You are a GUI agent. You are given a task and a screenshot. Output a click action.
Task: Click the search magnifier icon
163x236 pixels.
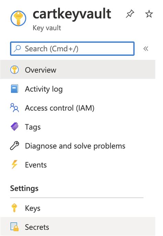17,49
